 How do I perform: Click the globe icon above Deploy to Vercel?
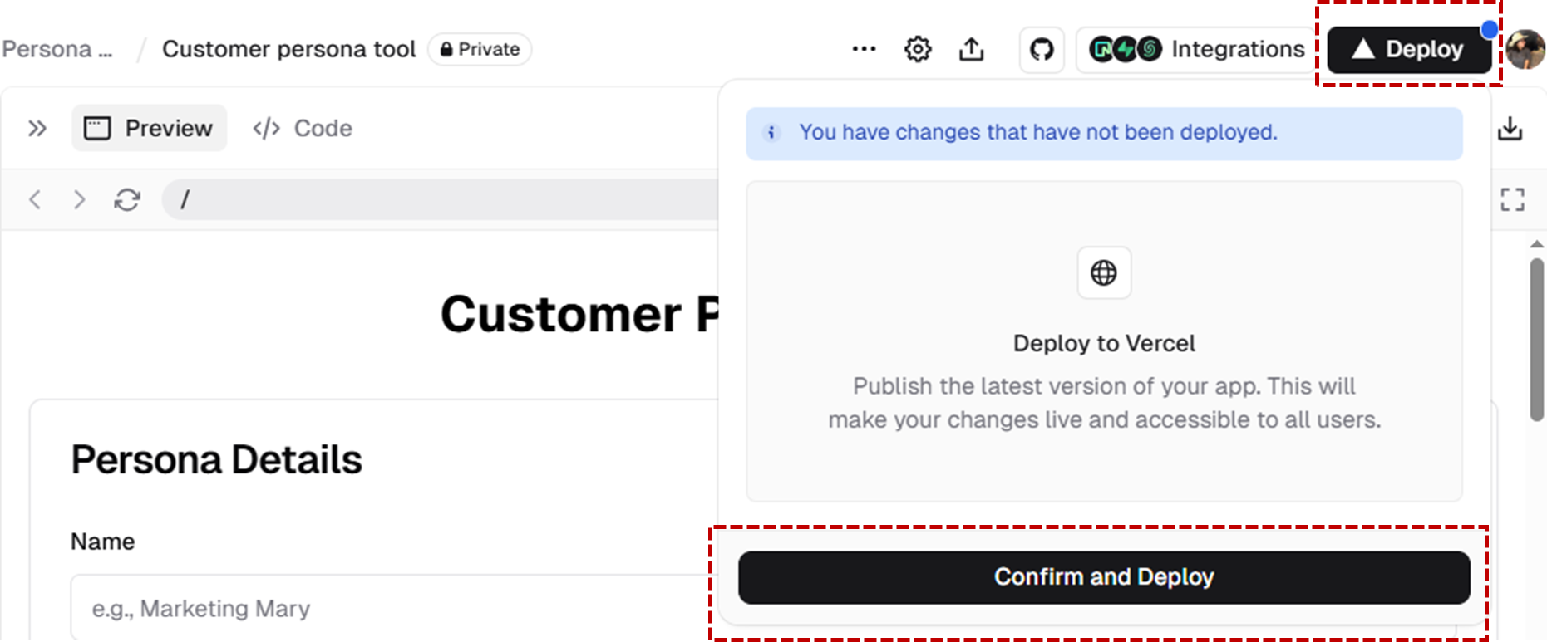(x=1104, y=272)
